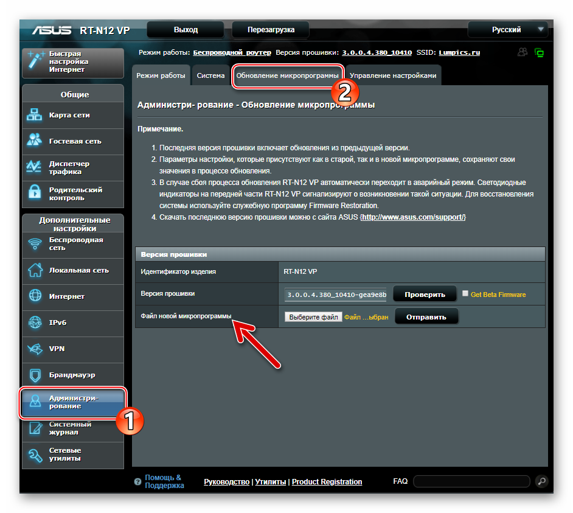Viewport: 573px width, 513px height.
Task: Click the Guest Network (Гостевая сеть) icon
Action: (34, 141)
